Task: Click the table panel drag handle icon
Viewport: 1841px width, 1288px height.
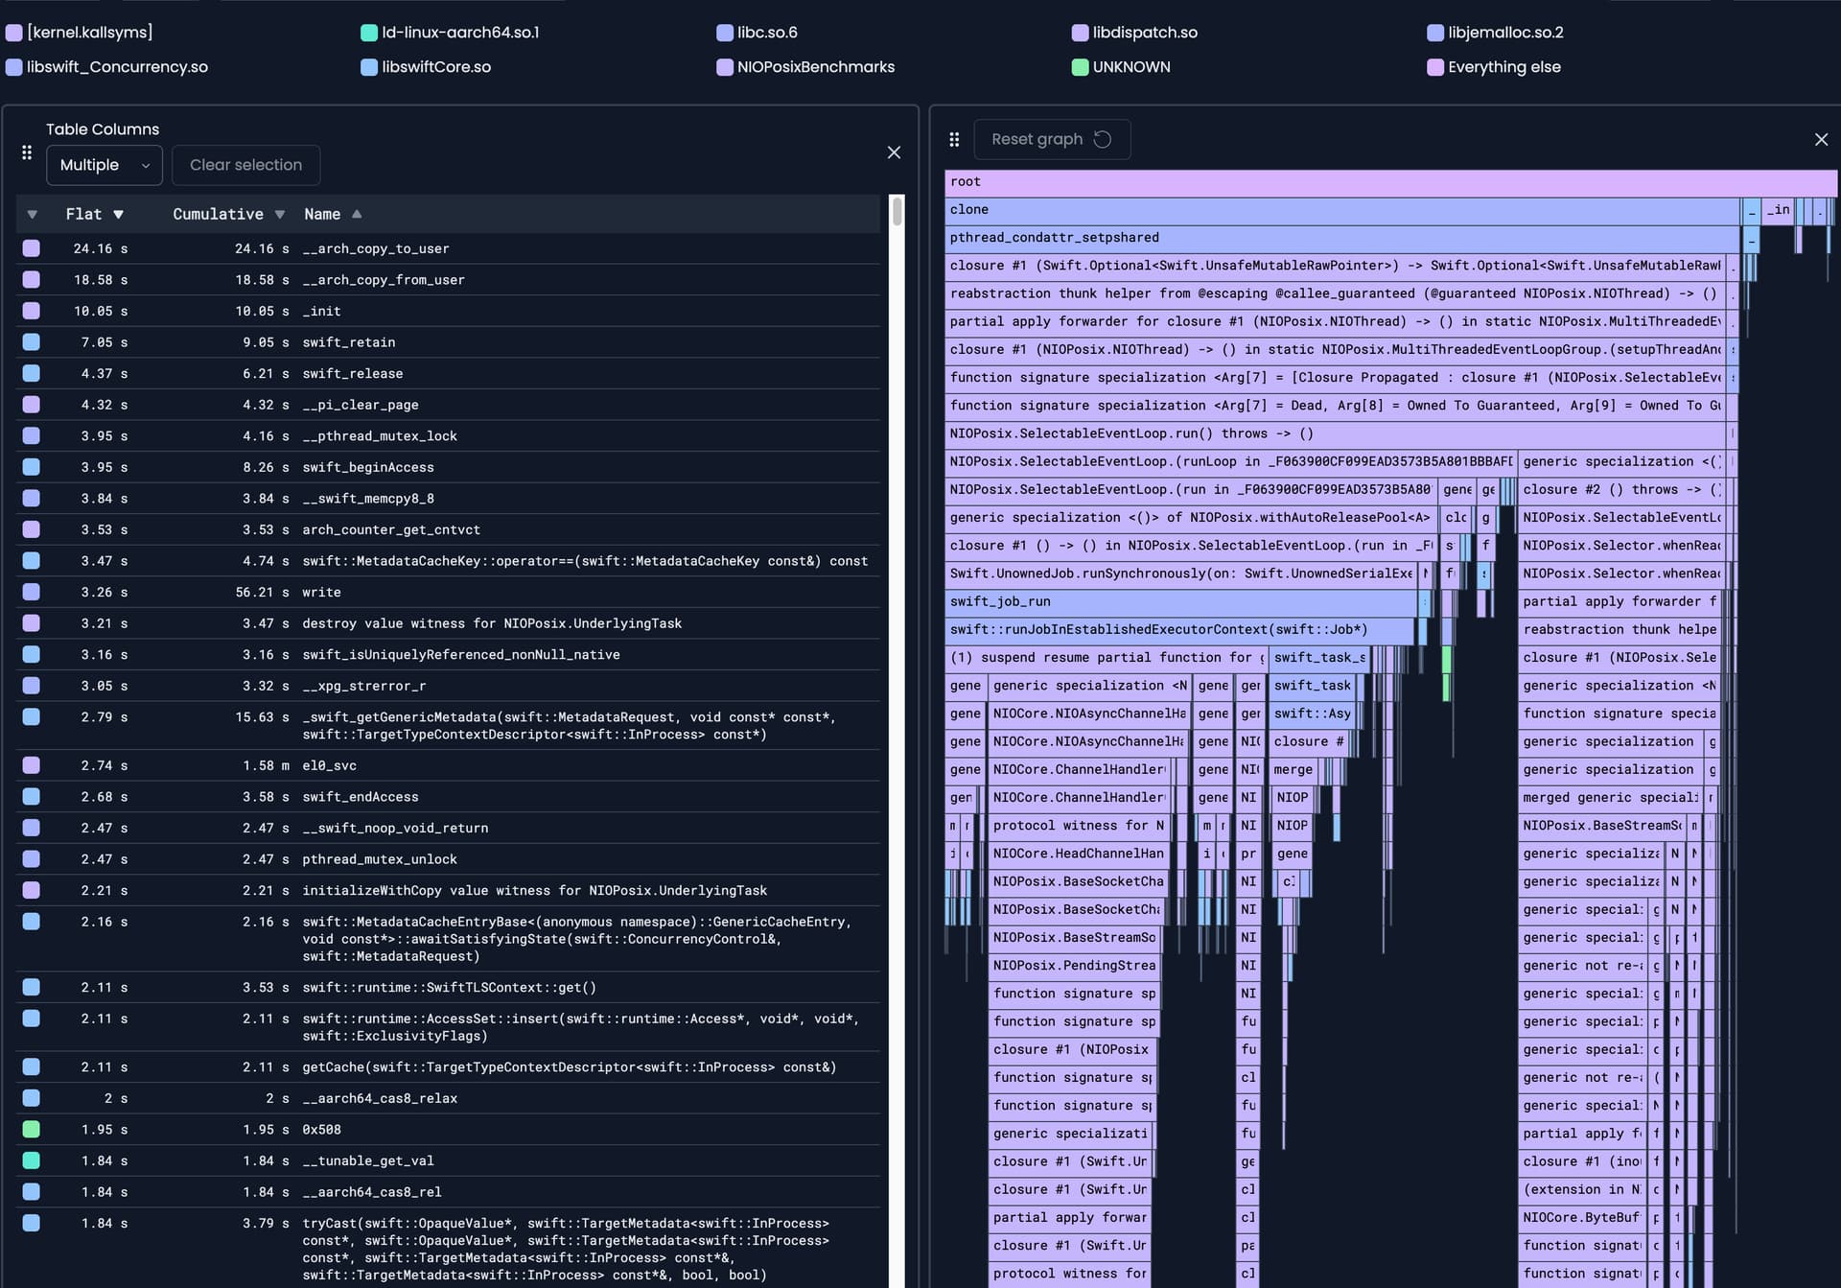Action: click(27, 152)
